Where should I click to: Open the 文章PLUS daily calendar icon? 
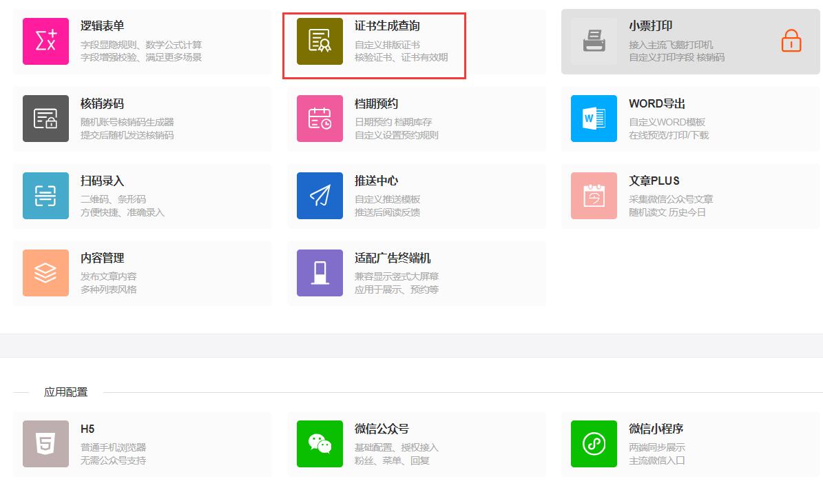coord(594,196)
